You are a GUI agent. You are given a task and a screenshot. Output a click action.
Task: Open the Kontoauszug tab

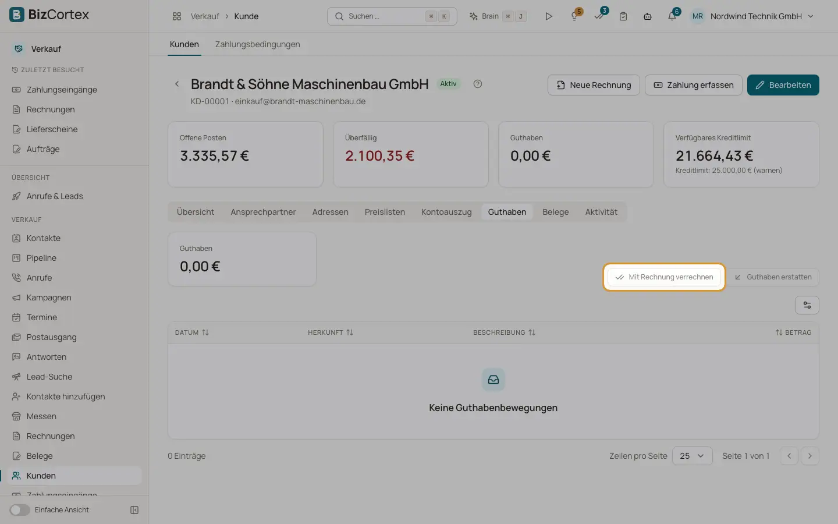pos(446,212)
